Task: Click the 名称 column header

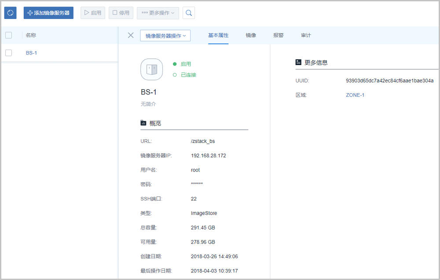Action: pyautogui.click(x=31, y=35)
